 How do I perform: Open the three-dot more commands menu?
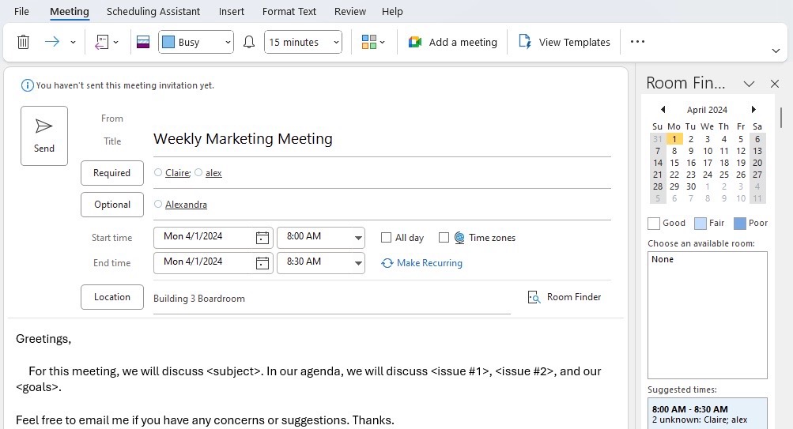tap(637, 41)
